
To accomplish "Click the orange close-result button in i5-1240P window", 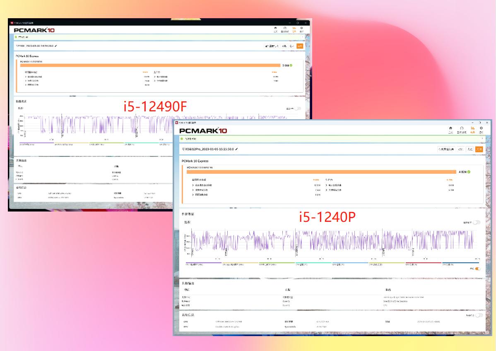I will (x=479, y=149).
